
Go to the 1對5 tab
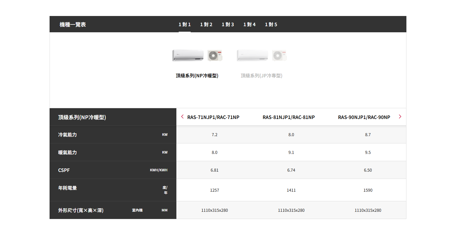click(271, 24)
